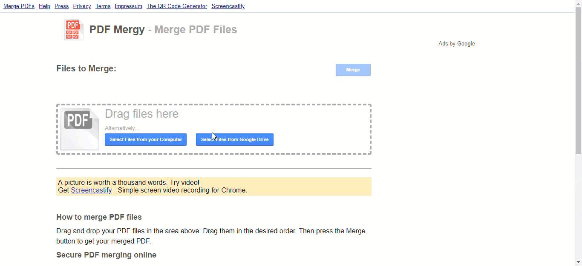Open the Privacy link
Screen dimensions: 582x266
[x=82, y=6]
